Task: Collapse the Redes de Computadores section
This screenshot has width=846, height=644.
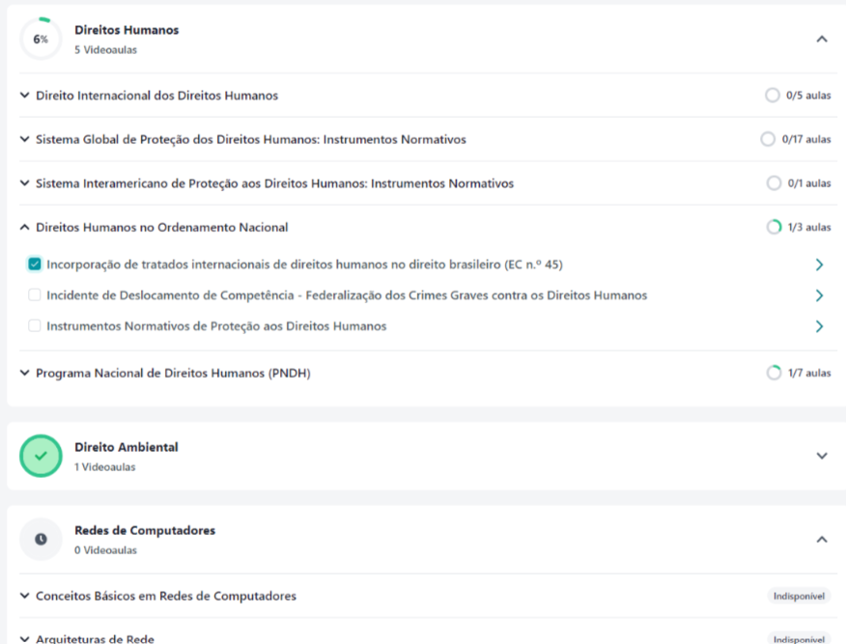Action: point(821,540)
